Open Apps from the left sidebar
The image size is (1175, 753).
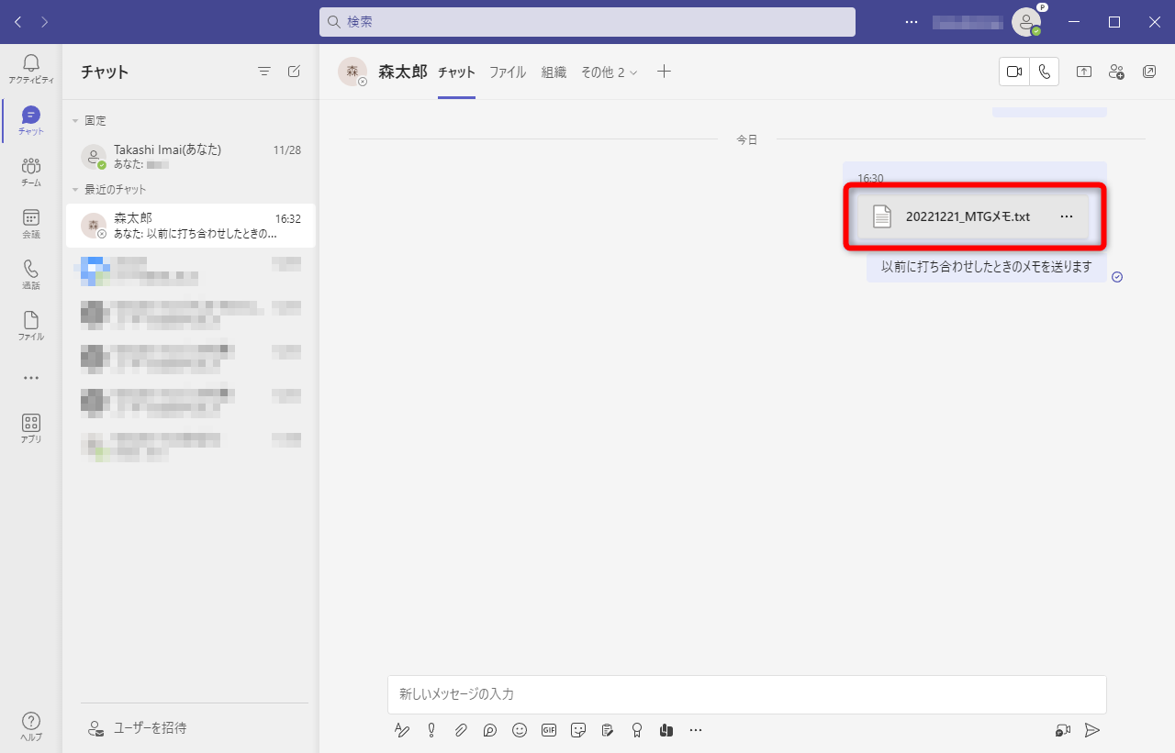(x=30, y=426)
